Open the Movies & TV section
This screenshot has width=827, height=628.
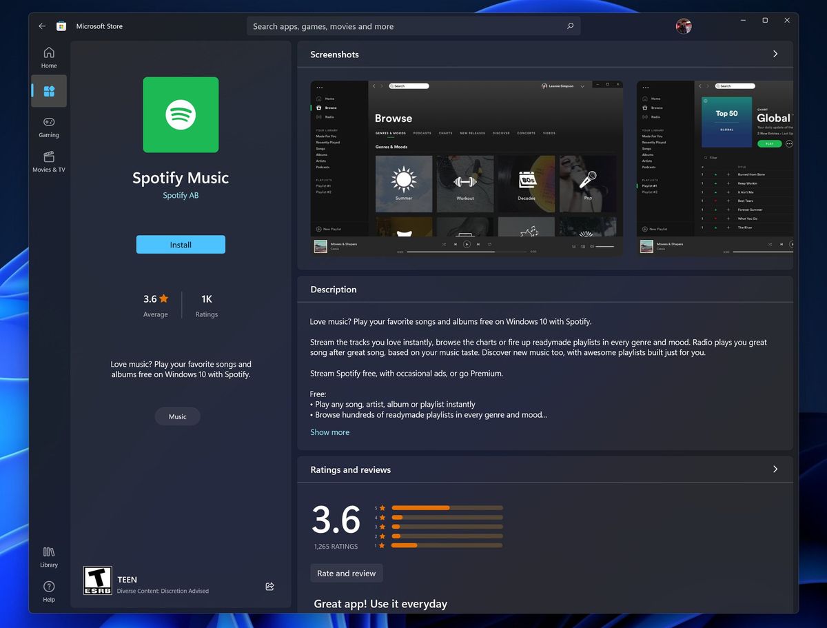pyautogui.click(x=48, y=163)
